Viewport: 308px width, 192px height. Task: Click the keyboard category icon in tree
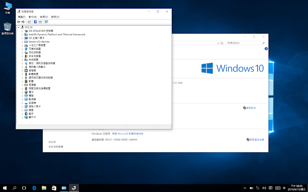(26, 110)
